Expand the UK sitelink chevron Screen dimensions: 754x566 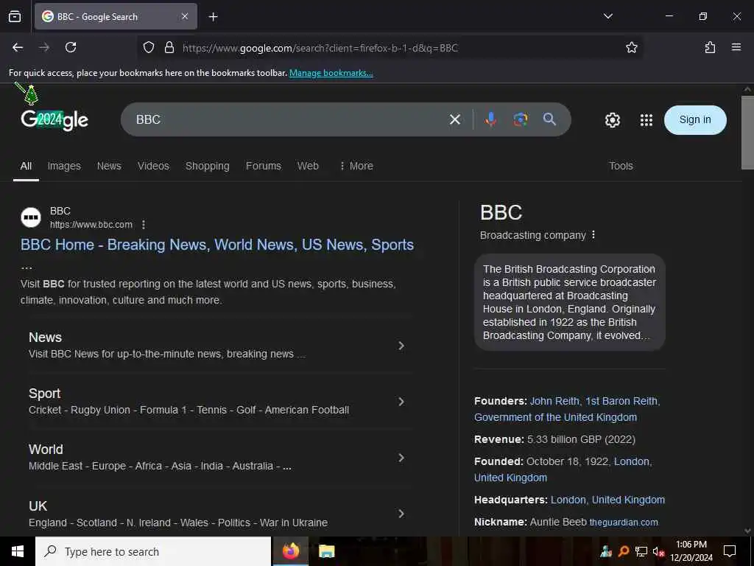[x=401, y=514]
